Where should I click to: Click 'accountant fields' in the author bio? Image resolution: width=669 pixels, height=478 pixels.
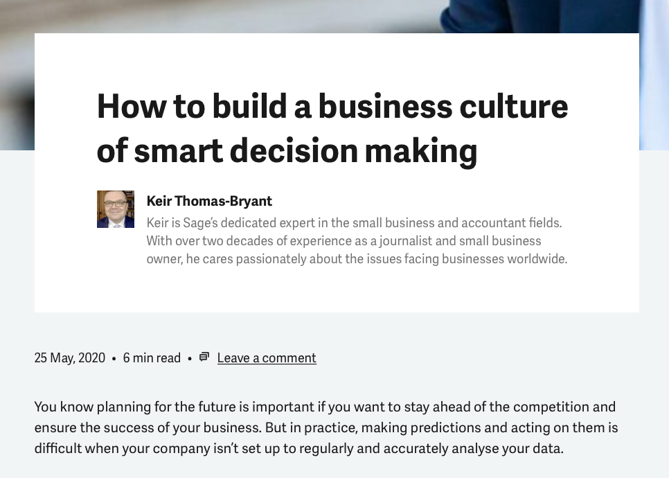tap(512, 223)
